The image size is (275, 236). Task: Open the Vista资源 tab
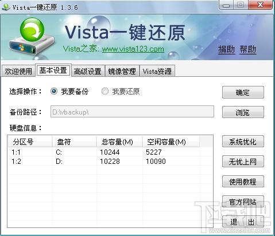157,71
